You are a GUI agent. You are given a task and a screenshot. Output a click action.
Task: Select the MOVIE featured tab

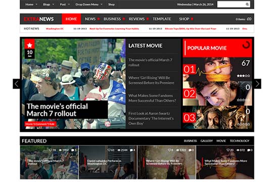coord(221,141)
